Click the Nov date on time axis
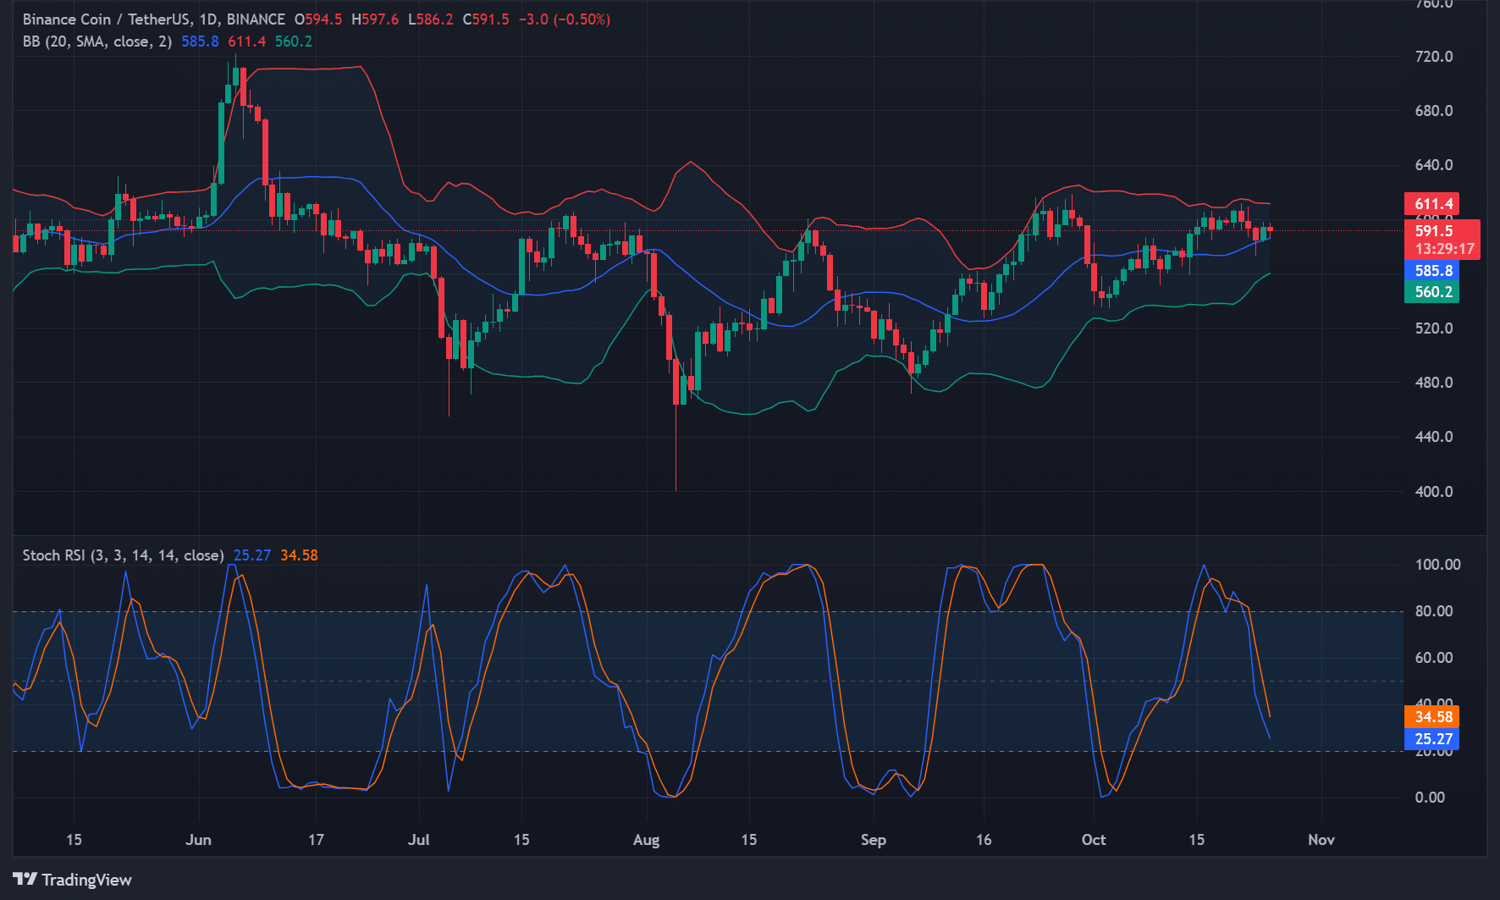The height and width of the screenshot is (900, 1500). 1321,840
